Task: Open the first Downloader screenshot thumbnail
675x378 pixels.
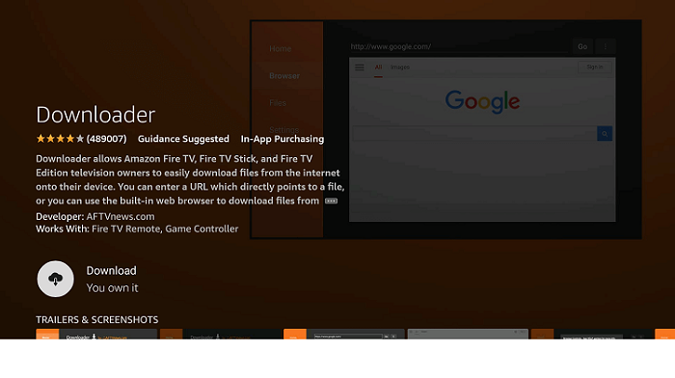Action: click(x=96, y=334)
